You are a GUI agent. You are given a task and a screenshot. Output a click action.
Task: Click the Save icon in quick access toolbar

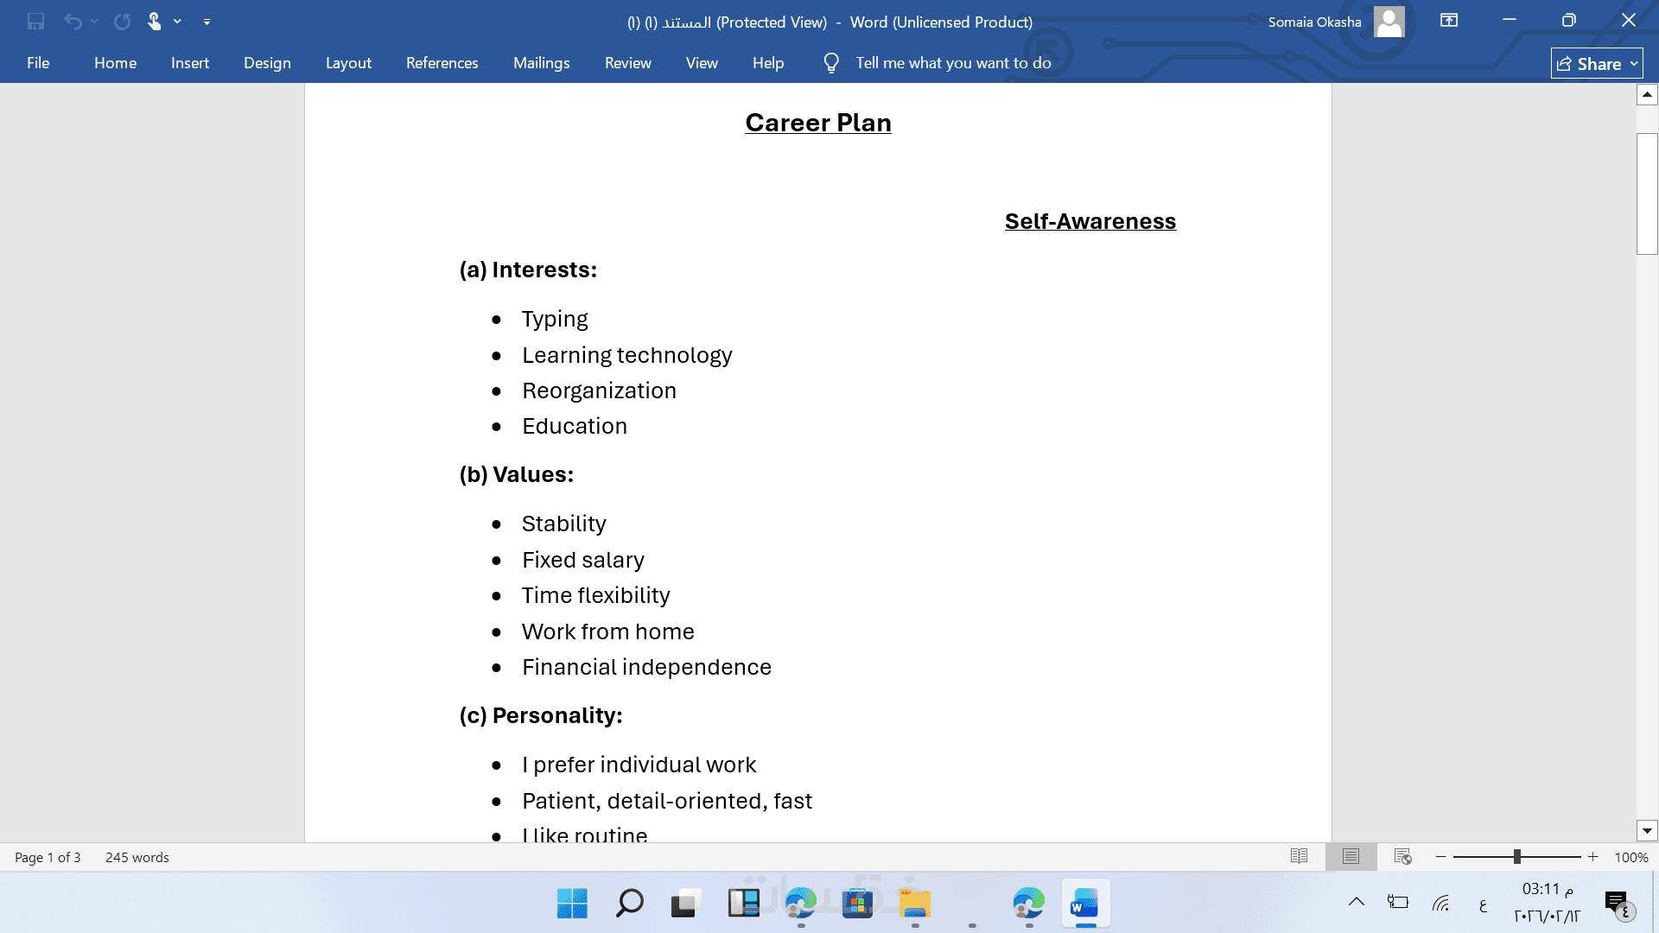[35, 22]
